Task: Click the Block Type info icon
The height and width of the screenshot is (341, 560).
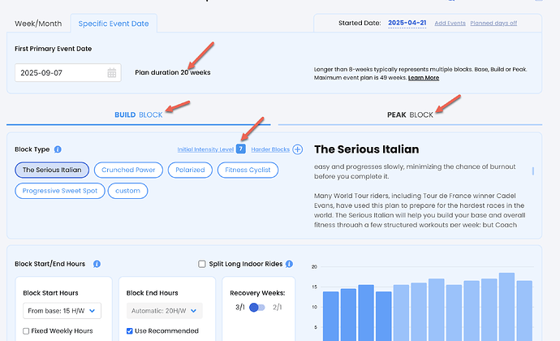Action: (58, 149)
